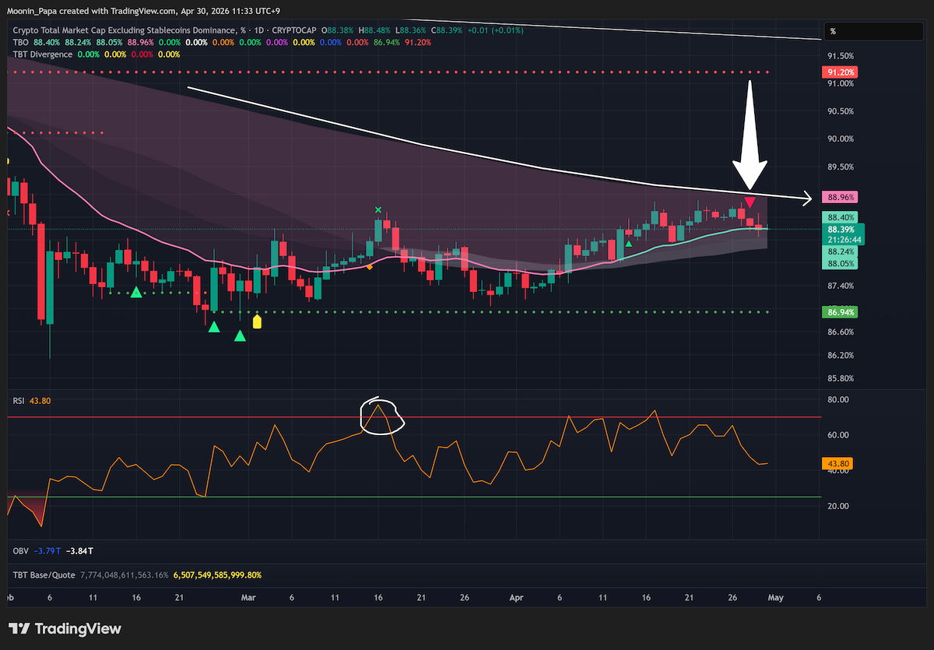Click green triangle nearest the yellow marker
Screen dimensions: 934x650
(x=240, y=336)
